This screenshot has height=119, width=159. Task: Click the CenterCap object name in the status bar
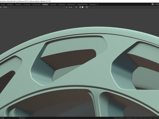click(129, 118)
